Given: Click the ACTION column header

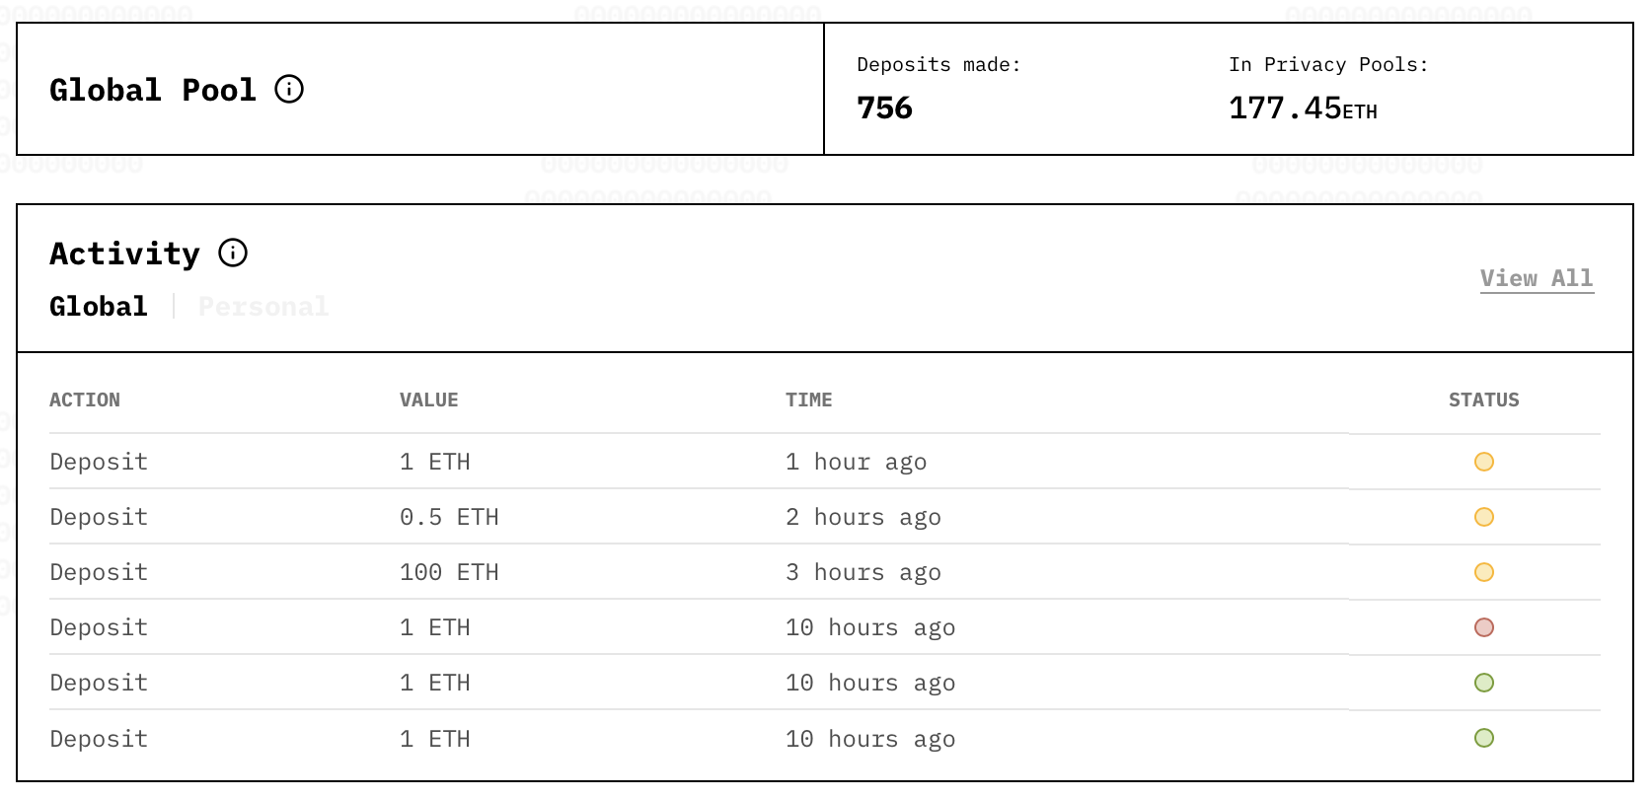Looking at the screenshot, I should coord(85,399).
